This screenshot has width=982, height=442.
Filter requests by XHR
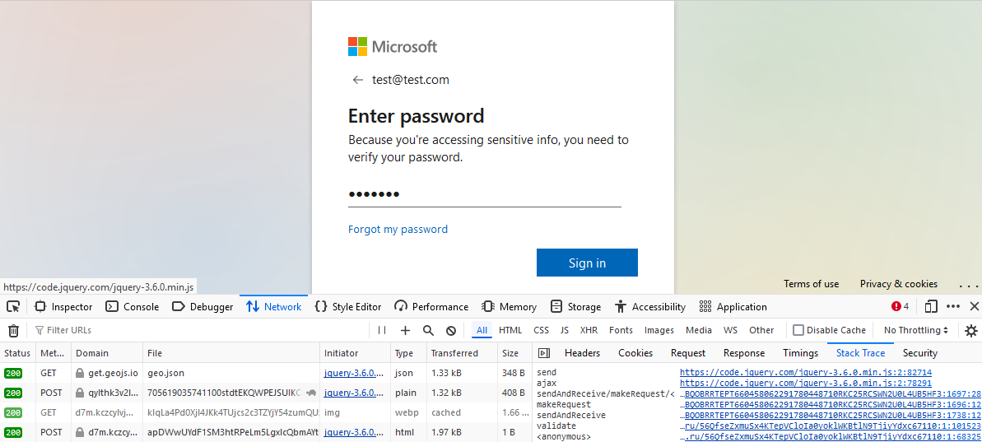coord(589,330)
